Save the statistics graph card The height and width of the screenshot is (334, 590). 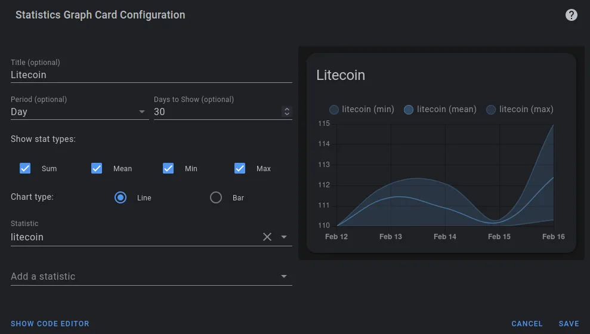569,324
